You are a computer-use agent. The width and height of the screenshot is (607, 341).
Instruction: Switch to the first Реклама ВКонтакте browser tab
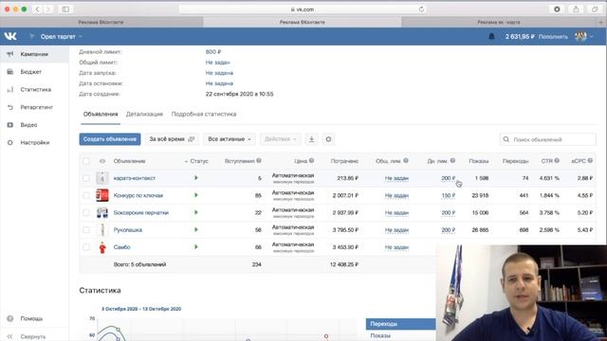[x=101, y=22]
